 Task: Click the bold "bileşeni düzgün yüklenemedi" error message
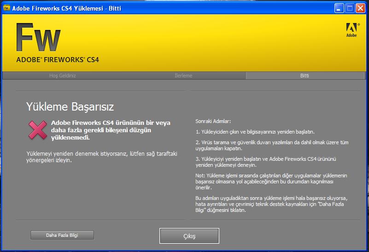pyautogui.click(x=111, y=130)
